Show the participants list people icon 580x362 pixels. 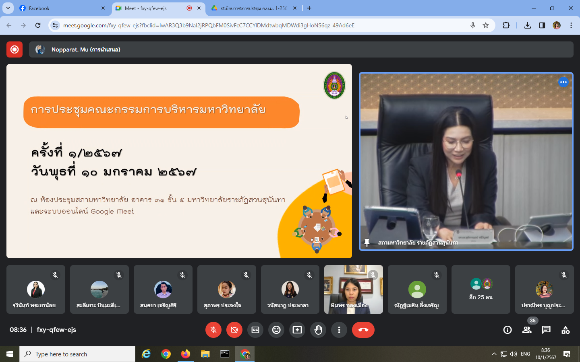click(x=527, y=330)
